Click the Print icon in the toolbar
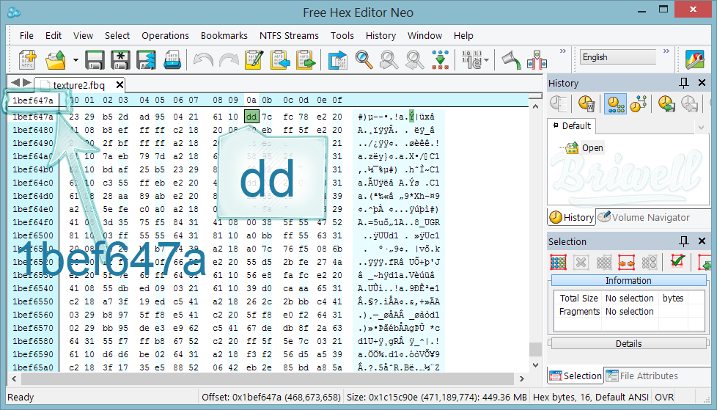This screenshot has height=410, width=717. click(x=172, y=60)
